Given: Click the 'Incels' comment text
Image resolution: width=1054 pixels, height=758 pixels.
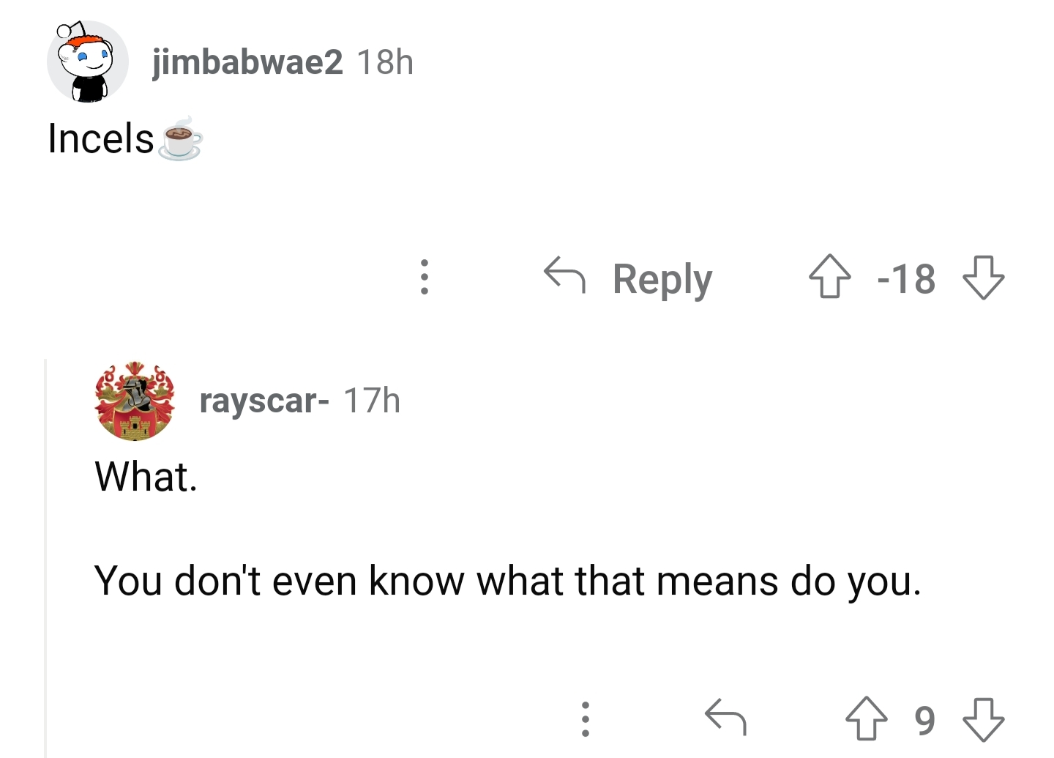Looking at the screenshot, I should pyautogui.click(x=101, y=138).
